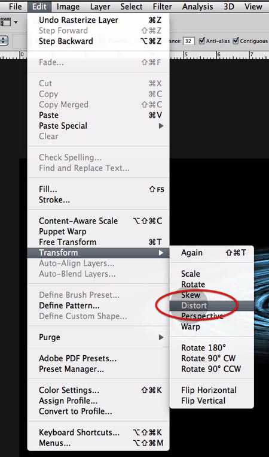Screen dimensions: 269x457
Task: Click the Transform submenu entry
Action: tap(98, 253)
